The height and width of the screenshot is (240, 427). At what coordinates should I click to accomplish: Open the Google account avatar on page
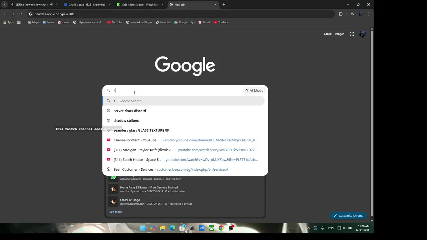363,34
